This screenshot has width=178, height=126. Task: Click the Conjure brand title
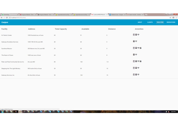(x=5, y=22)
